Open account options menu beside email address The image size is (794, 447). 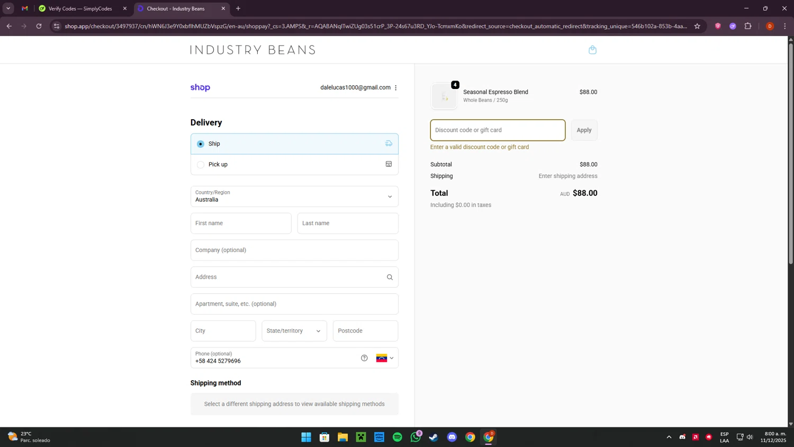[395, 88]
